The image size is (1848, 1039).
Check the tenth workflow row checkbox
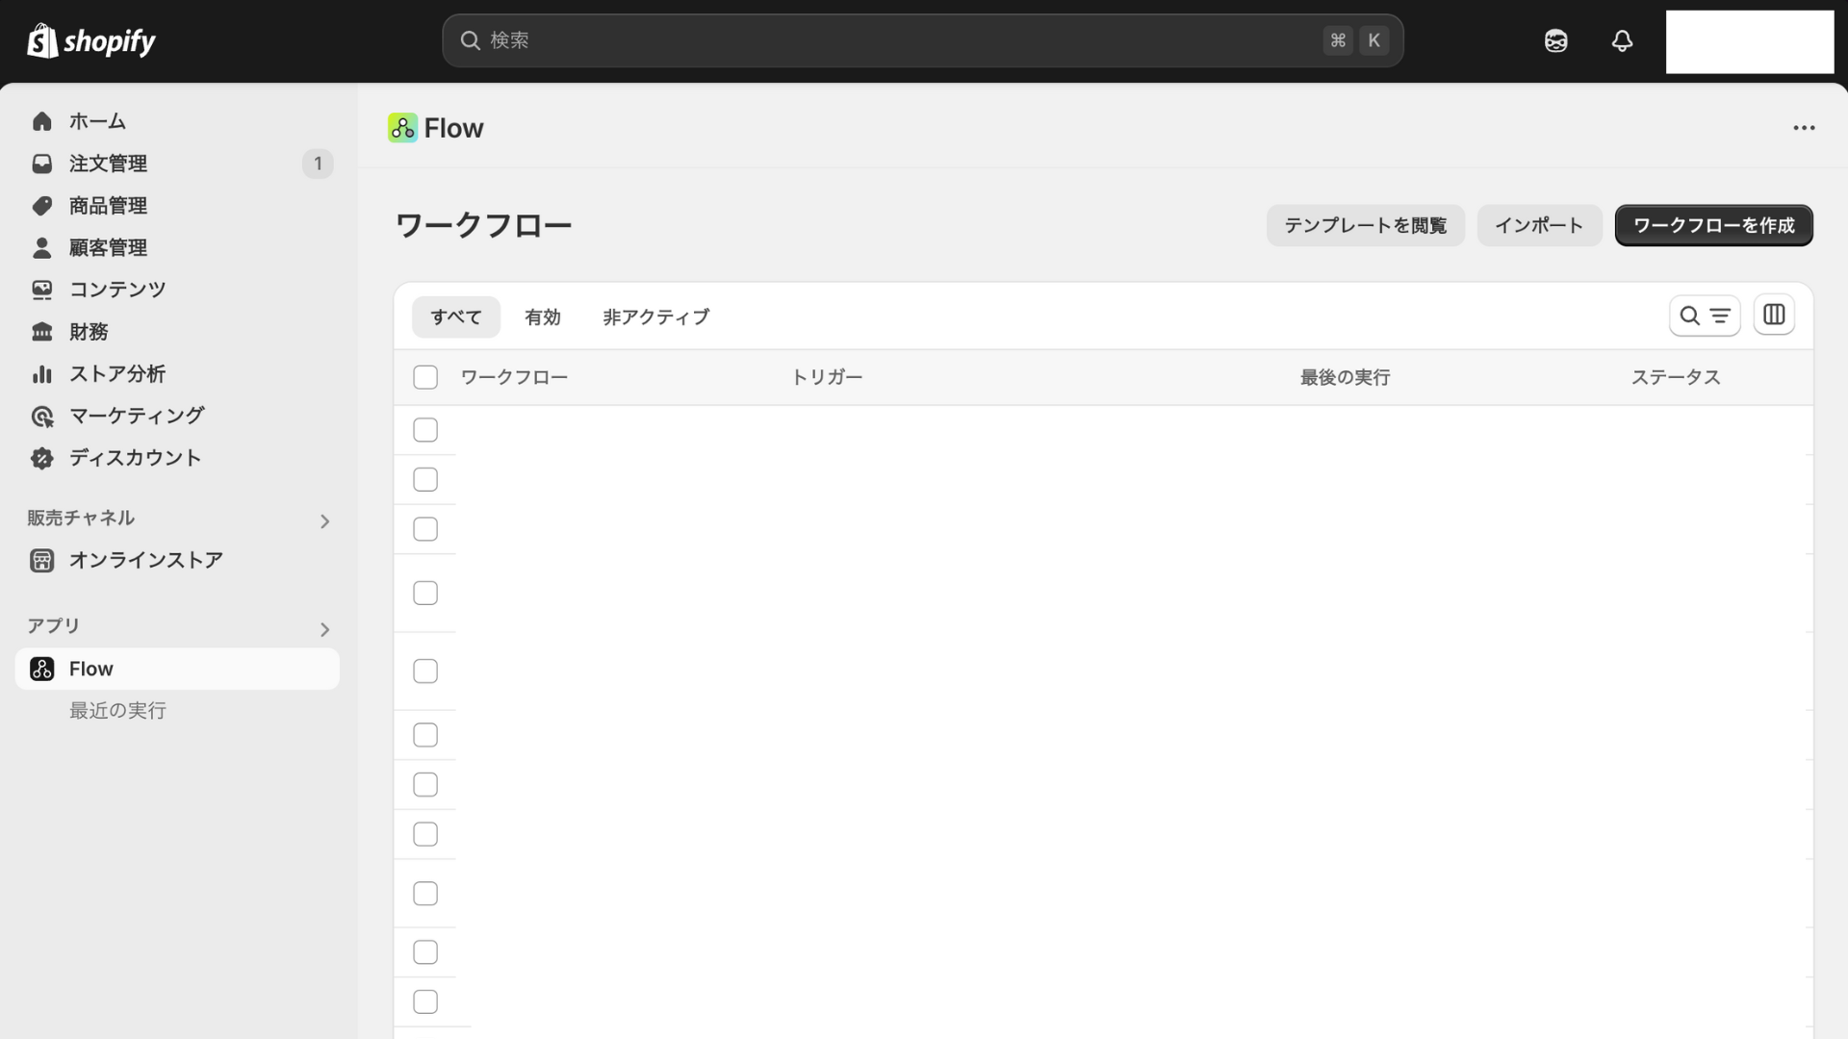pyautogui.click(x=425, y=951)
